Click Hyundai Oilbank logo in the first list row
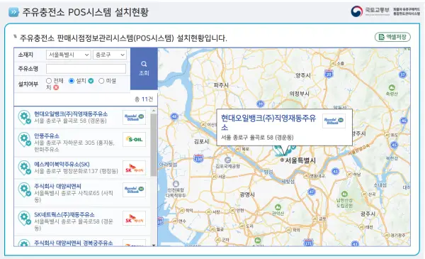 [x=134, y=117]
